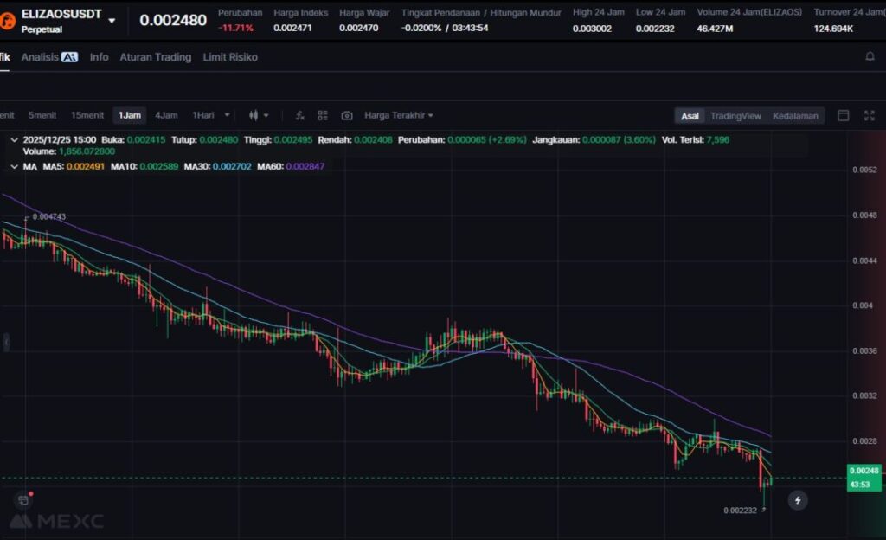This screenshot has height=540, width=886.
Task: Click the lightning quick-order button
Action: click(x=798, y=499)
